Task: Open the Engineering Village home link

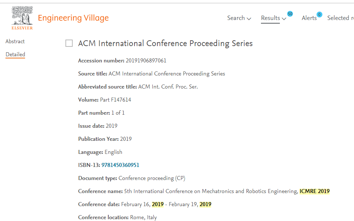Action: (x=73, y=18)
